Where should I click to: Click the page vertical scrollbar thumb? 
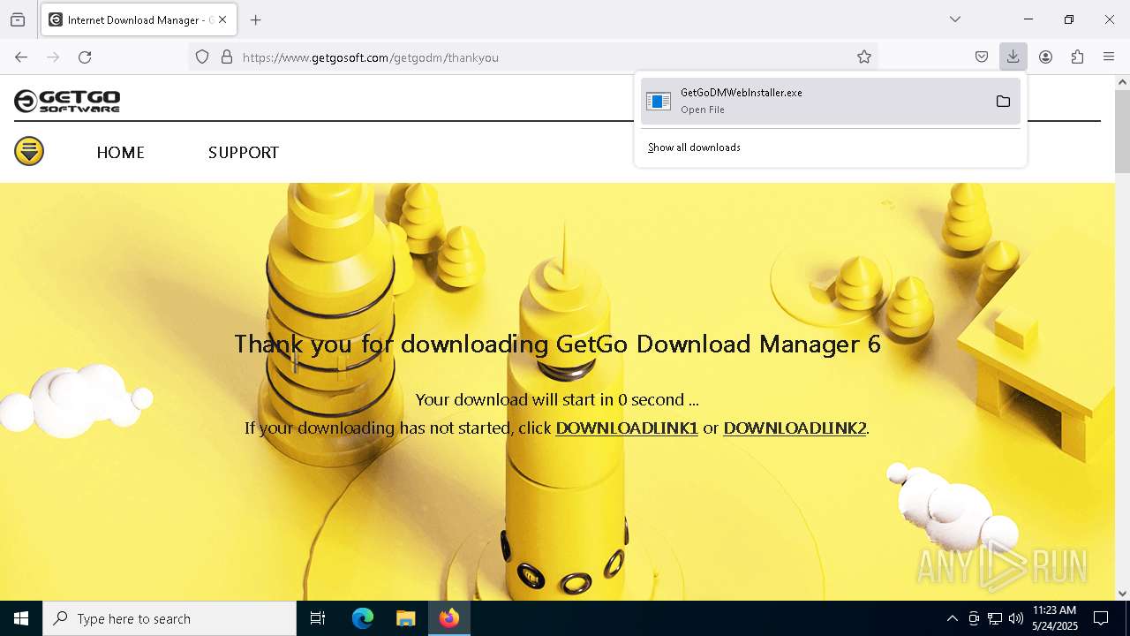click(x=1122, y=131)
